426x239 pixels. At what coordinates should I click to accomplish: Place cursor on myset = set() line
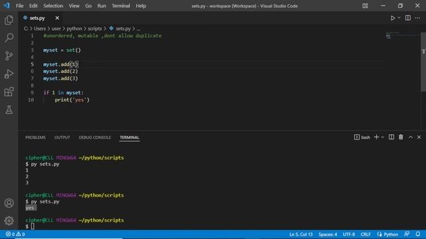[62, 50]
